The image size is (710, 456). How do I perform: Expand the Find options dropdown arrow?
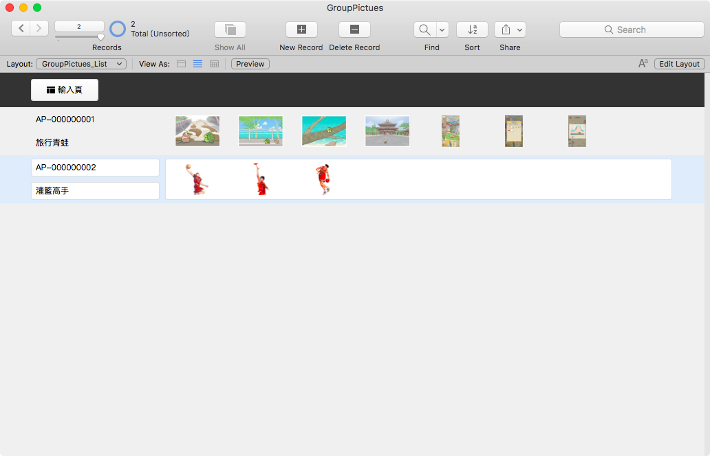pyautogui.click(x=442, y=30)
